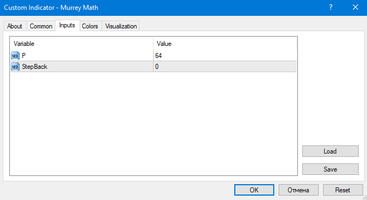Image resolution: width=367 pixels, height=200 pixels.
Task: Select the P variable row name
Action: [x=24, y=56]
